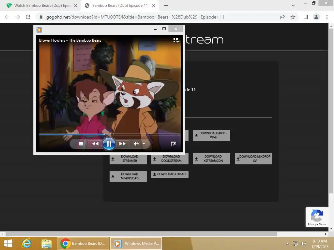Select the Bamboo Bears Episode 11 tab
This screenshot has width=334, height=250.
[120, 6]
